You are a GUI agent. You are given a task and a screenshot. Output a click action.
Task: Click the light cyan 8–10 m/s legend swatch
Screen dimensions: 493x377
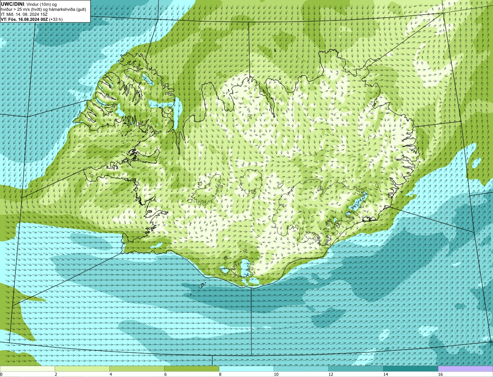[x=246, y=369]
